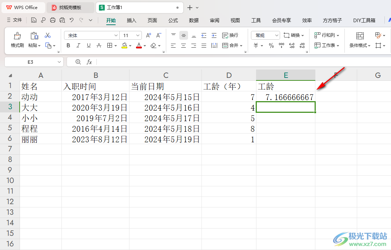The height and width of the screenshot is (250, 391).
Task: Toggle wrap text (换行)
Action: pyautogui.click(x=230, y=35)
